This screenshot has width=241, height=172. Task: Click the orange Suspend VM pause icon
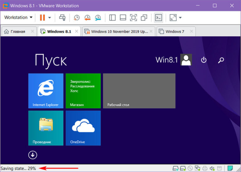(x=42, y=18)
